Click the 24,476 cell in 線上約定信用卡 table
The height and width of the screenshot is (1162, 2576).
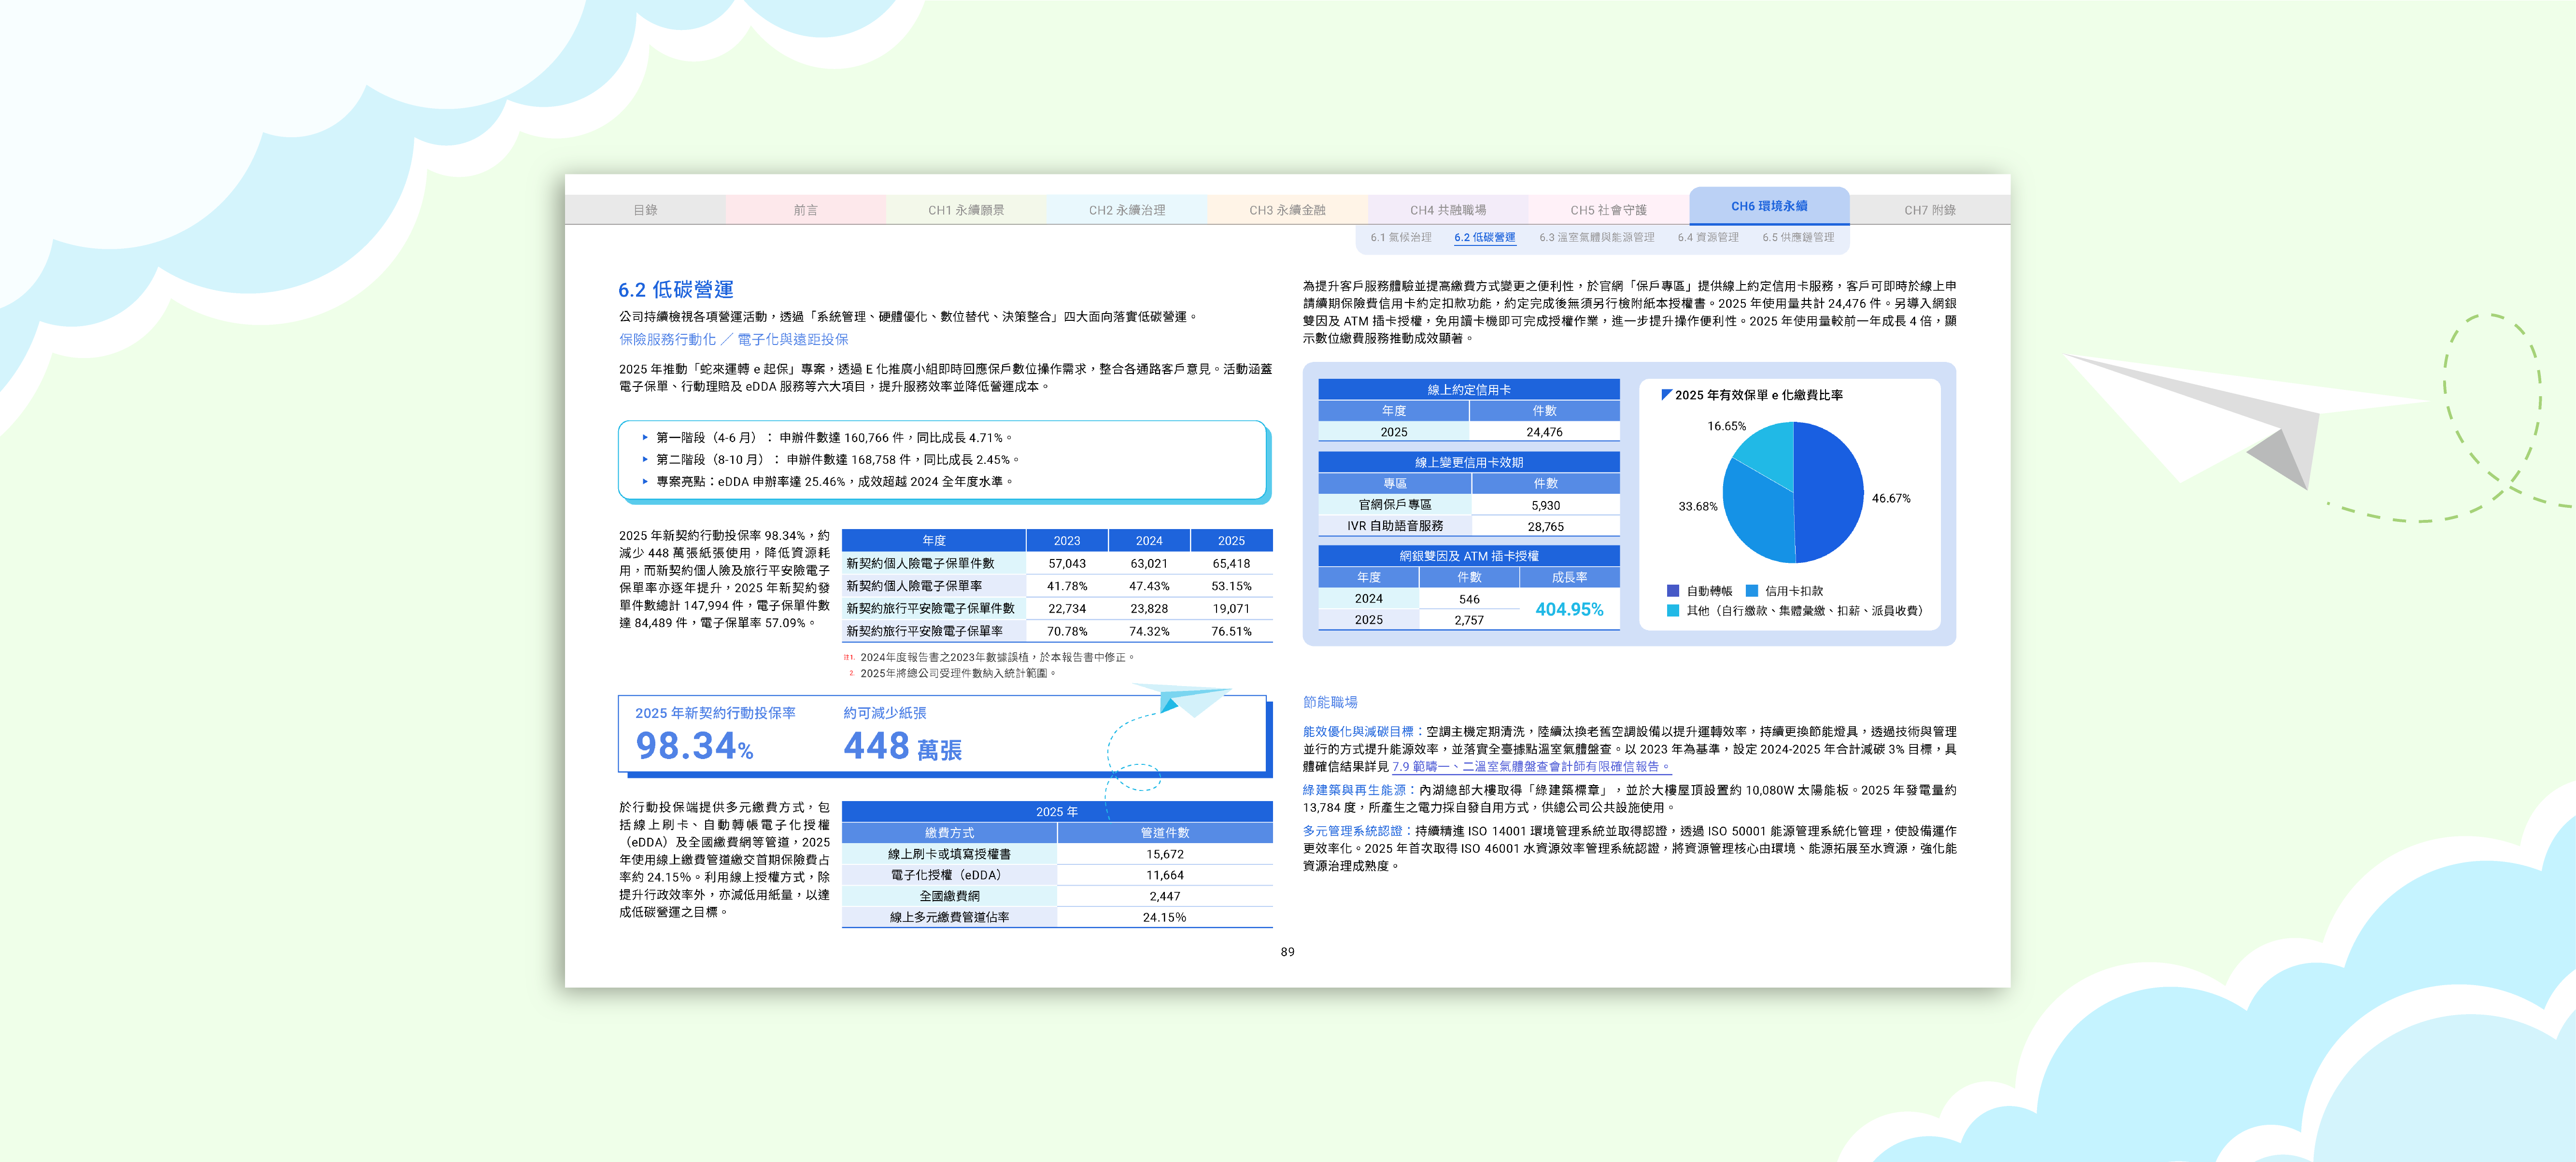[1544, 432]
